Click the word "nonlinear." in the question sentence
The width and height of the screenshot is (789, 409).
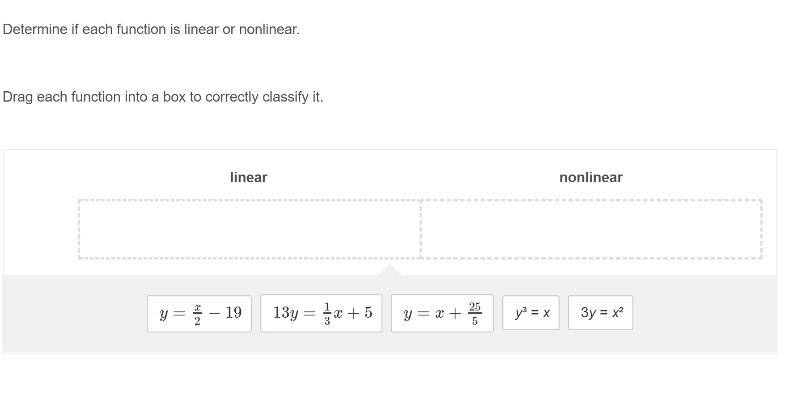tap(269, 30)
